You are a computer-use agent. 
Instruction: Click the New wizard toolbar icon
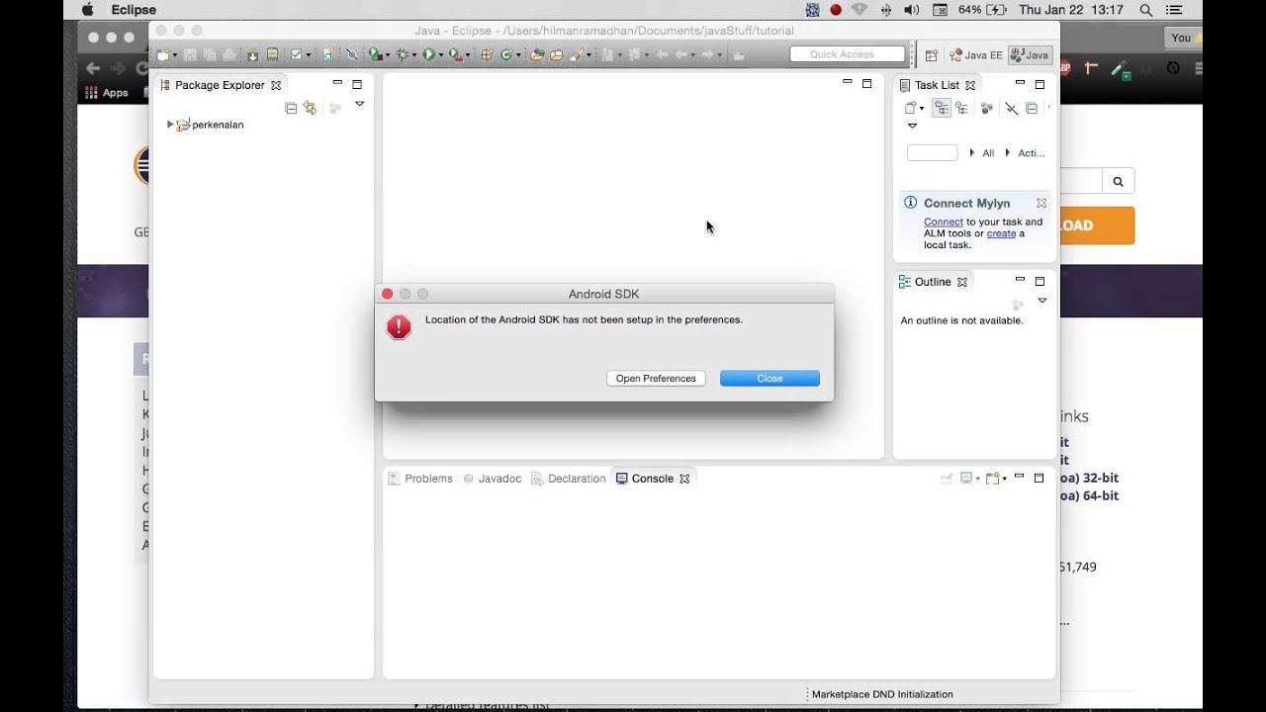click(162, 55)
